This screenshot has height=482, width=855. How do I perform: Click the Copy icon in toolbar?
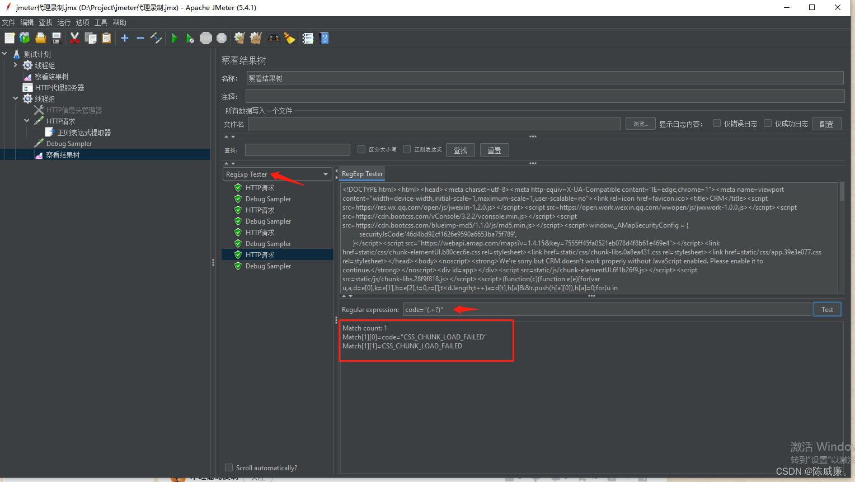tap(90, 38)
